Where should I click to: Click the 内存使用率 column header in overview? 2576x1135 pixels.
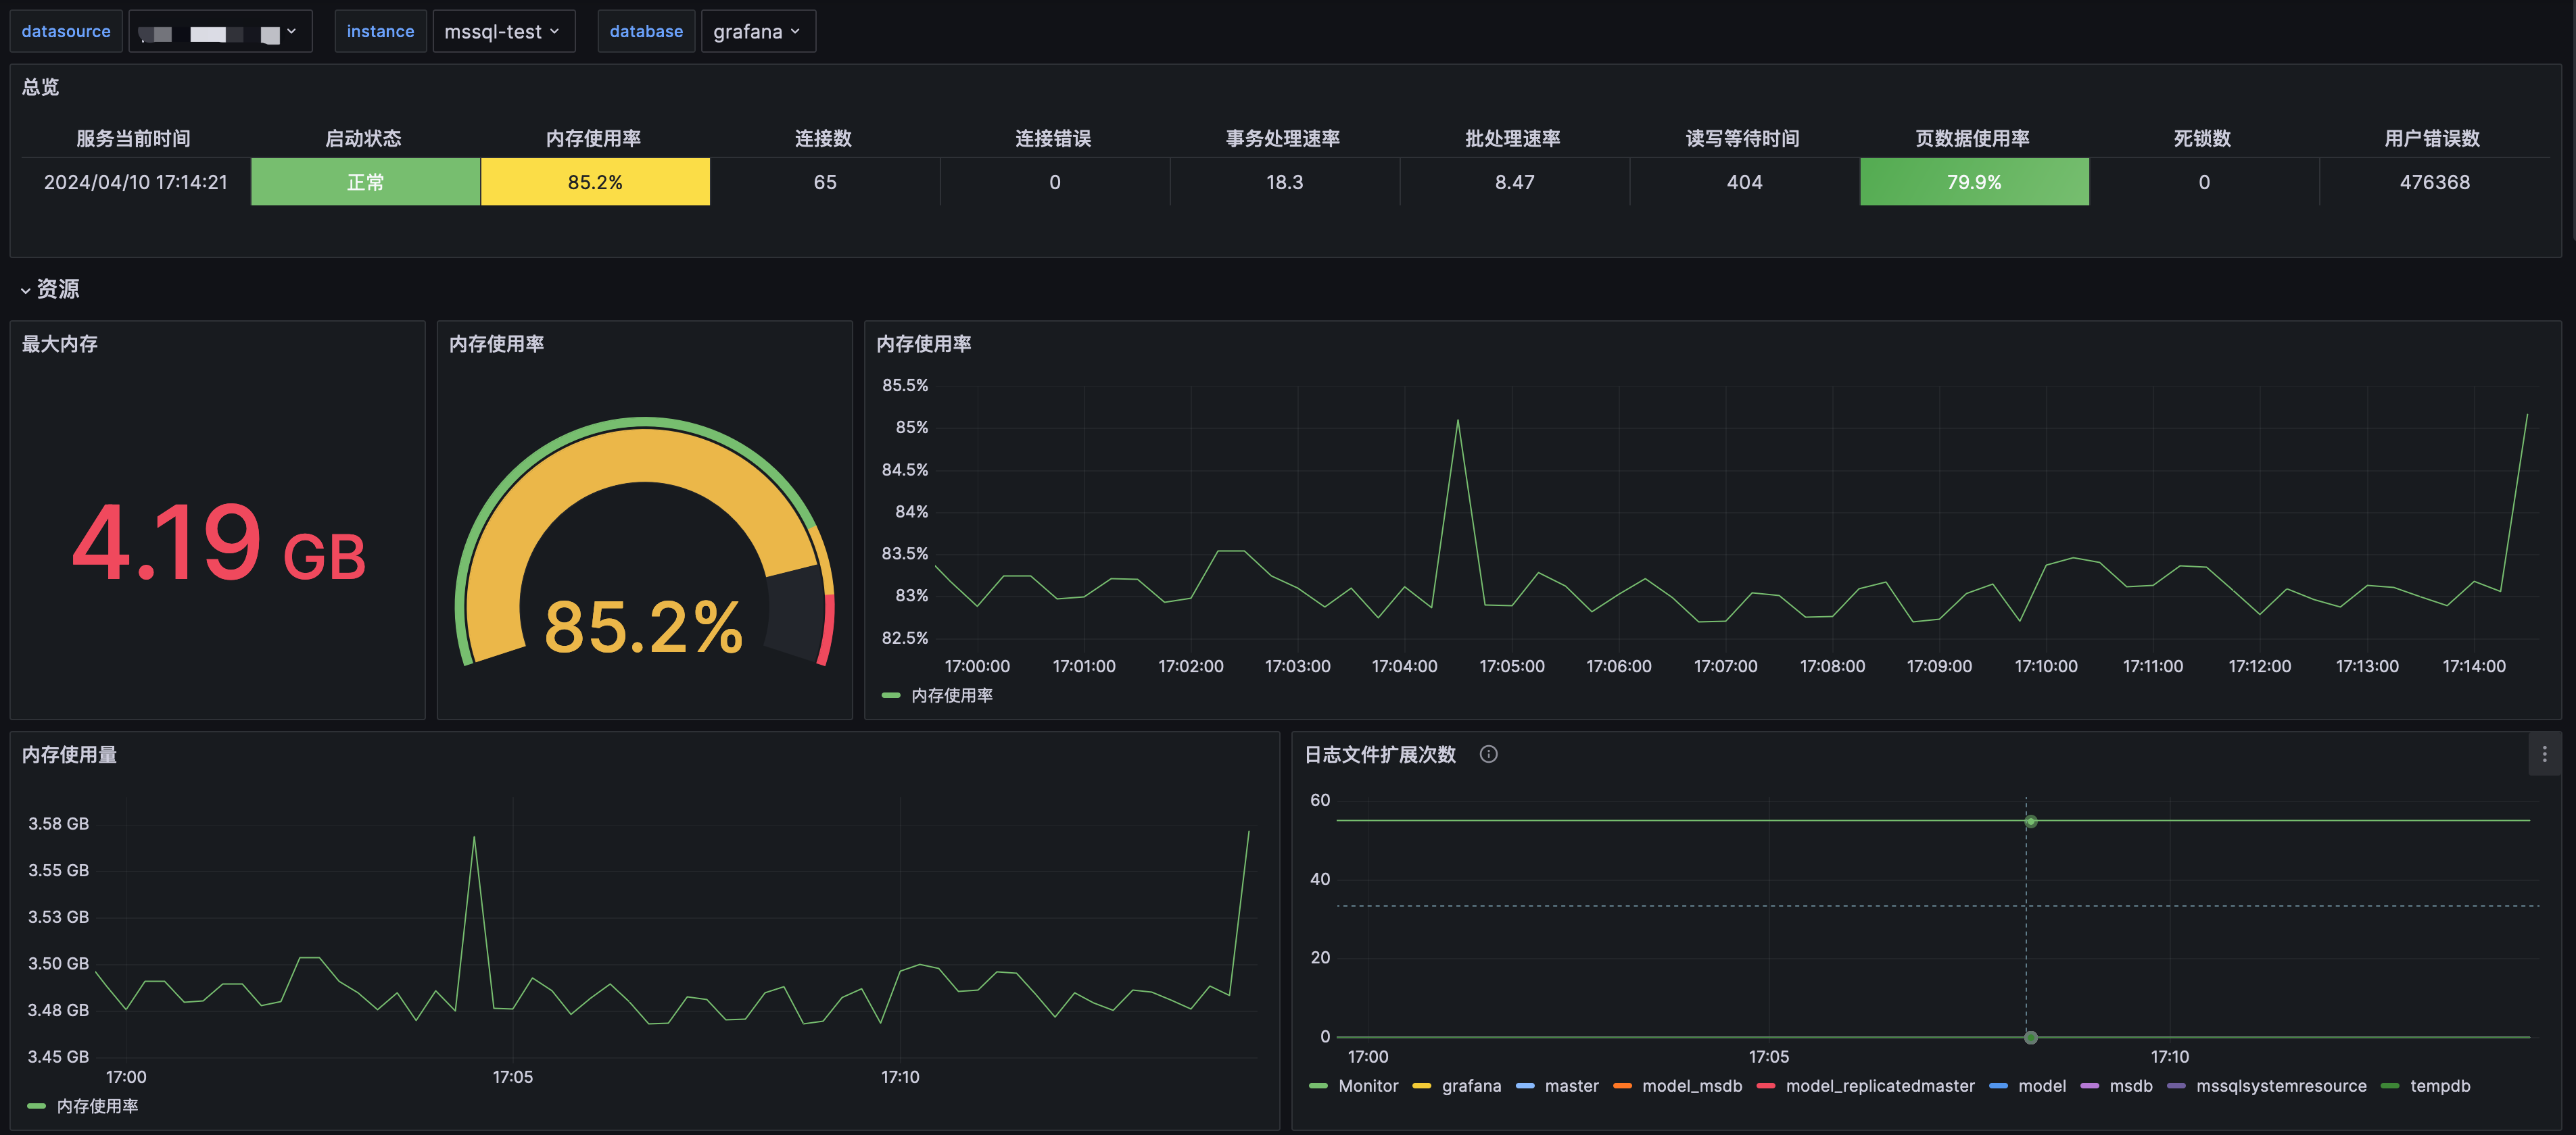click(x=593, y=139)
